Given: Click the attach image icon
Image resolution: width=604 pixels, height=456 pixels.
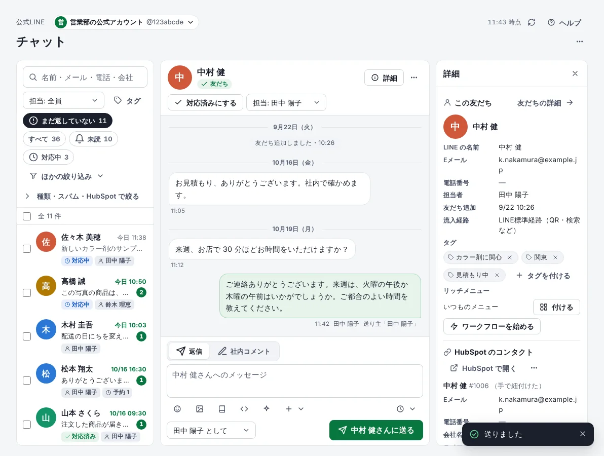Looking at the screenshot, I should click(x=200, y=409).
